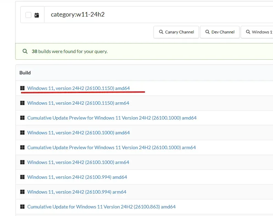Open Cumulative Update (26100.863) amd64 build
The image size is (273, 216).
[102, 207]
